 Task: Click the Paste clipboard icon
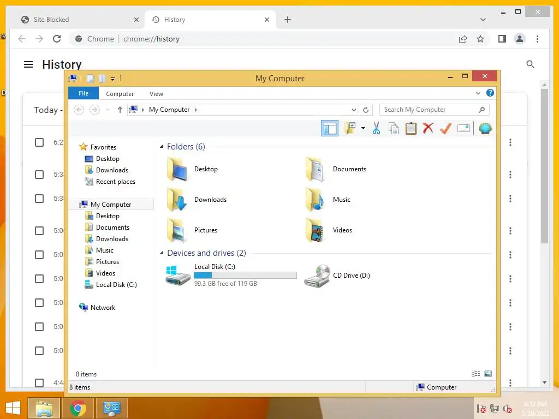pos(411,128)
